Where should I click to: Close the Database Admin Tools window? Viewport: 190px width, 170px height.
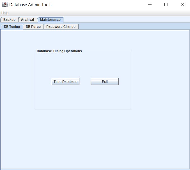(x=183, y=4)
